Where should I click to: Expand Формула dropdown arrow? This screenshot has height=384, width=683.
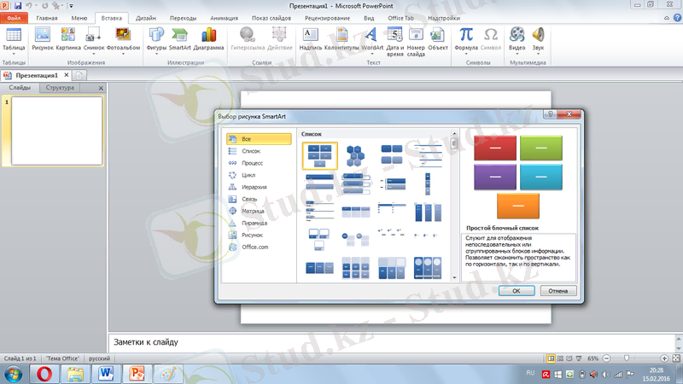(x=465, y=54)
